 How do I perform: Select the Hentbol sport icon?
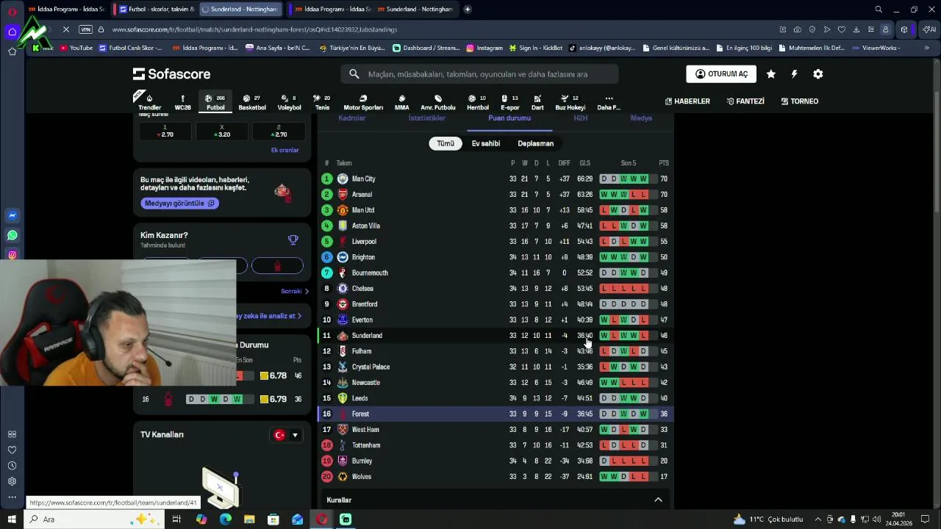coord(478,102)
